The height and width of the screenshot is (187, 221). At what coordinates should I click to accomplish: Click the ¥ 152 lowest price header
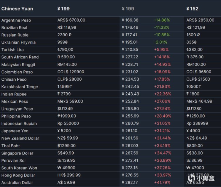click(x=192, y=9)
